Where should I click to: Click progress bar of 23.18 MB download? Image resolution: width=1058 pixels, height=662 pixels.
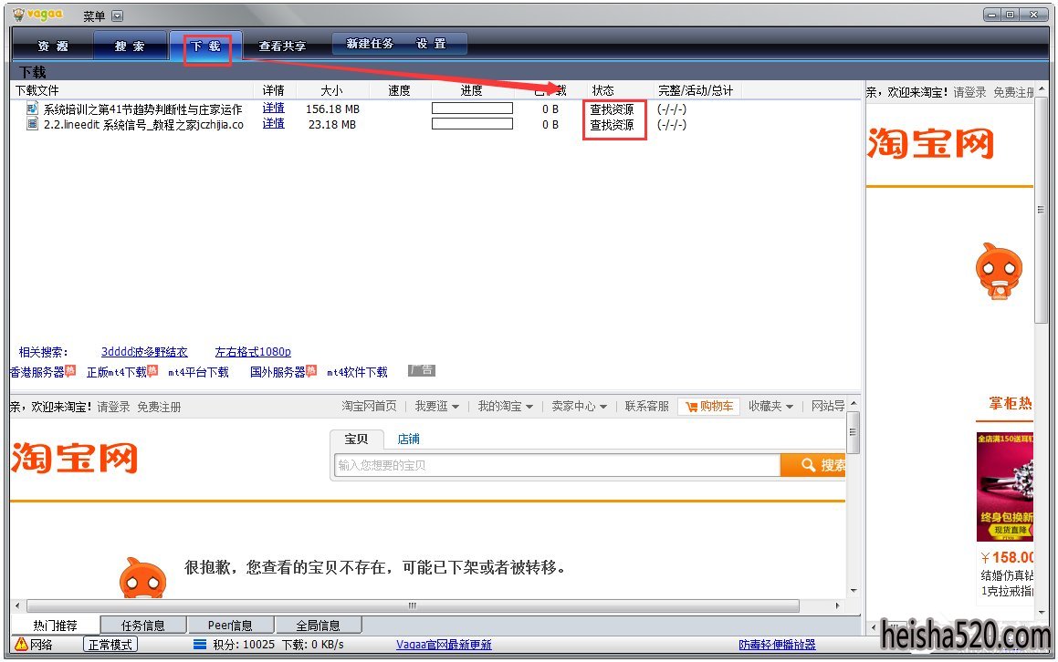[x=472, y=124]
